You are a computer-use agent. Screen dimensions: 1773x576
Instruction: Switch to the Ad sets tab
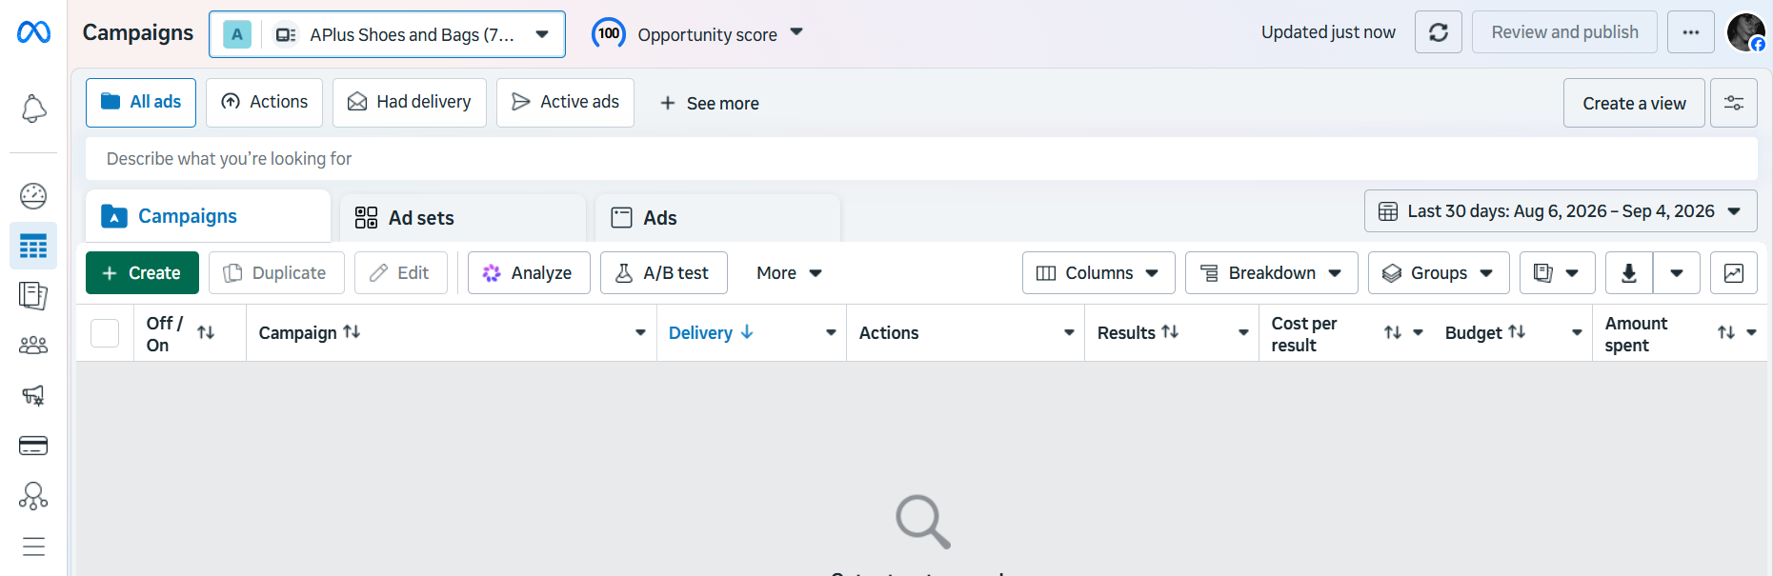[x=463, y=218]
